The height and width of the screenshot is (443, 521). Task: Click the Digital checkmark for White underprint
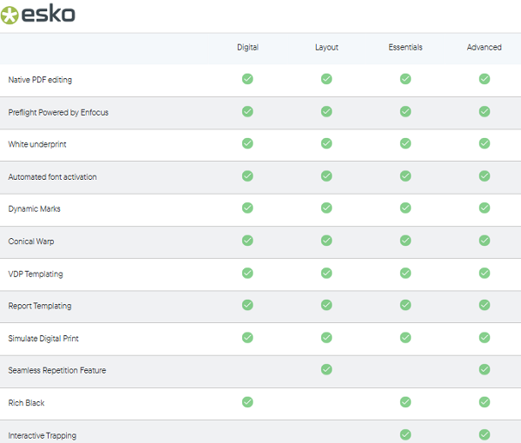[247, 143]
